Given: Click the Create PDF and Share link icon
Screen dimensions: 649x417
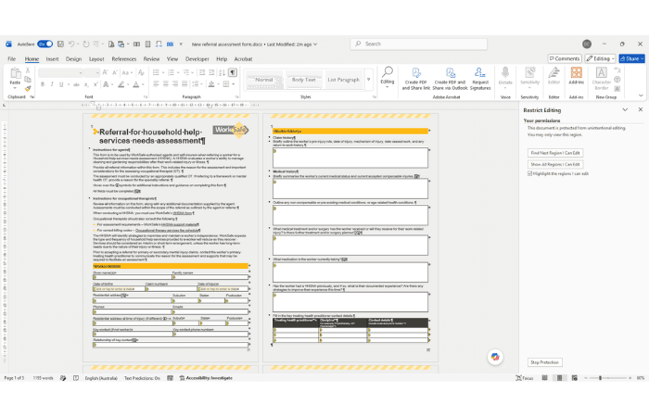Looking at the screenshot, I should click(x=416, y=79).
